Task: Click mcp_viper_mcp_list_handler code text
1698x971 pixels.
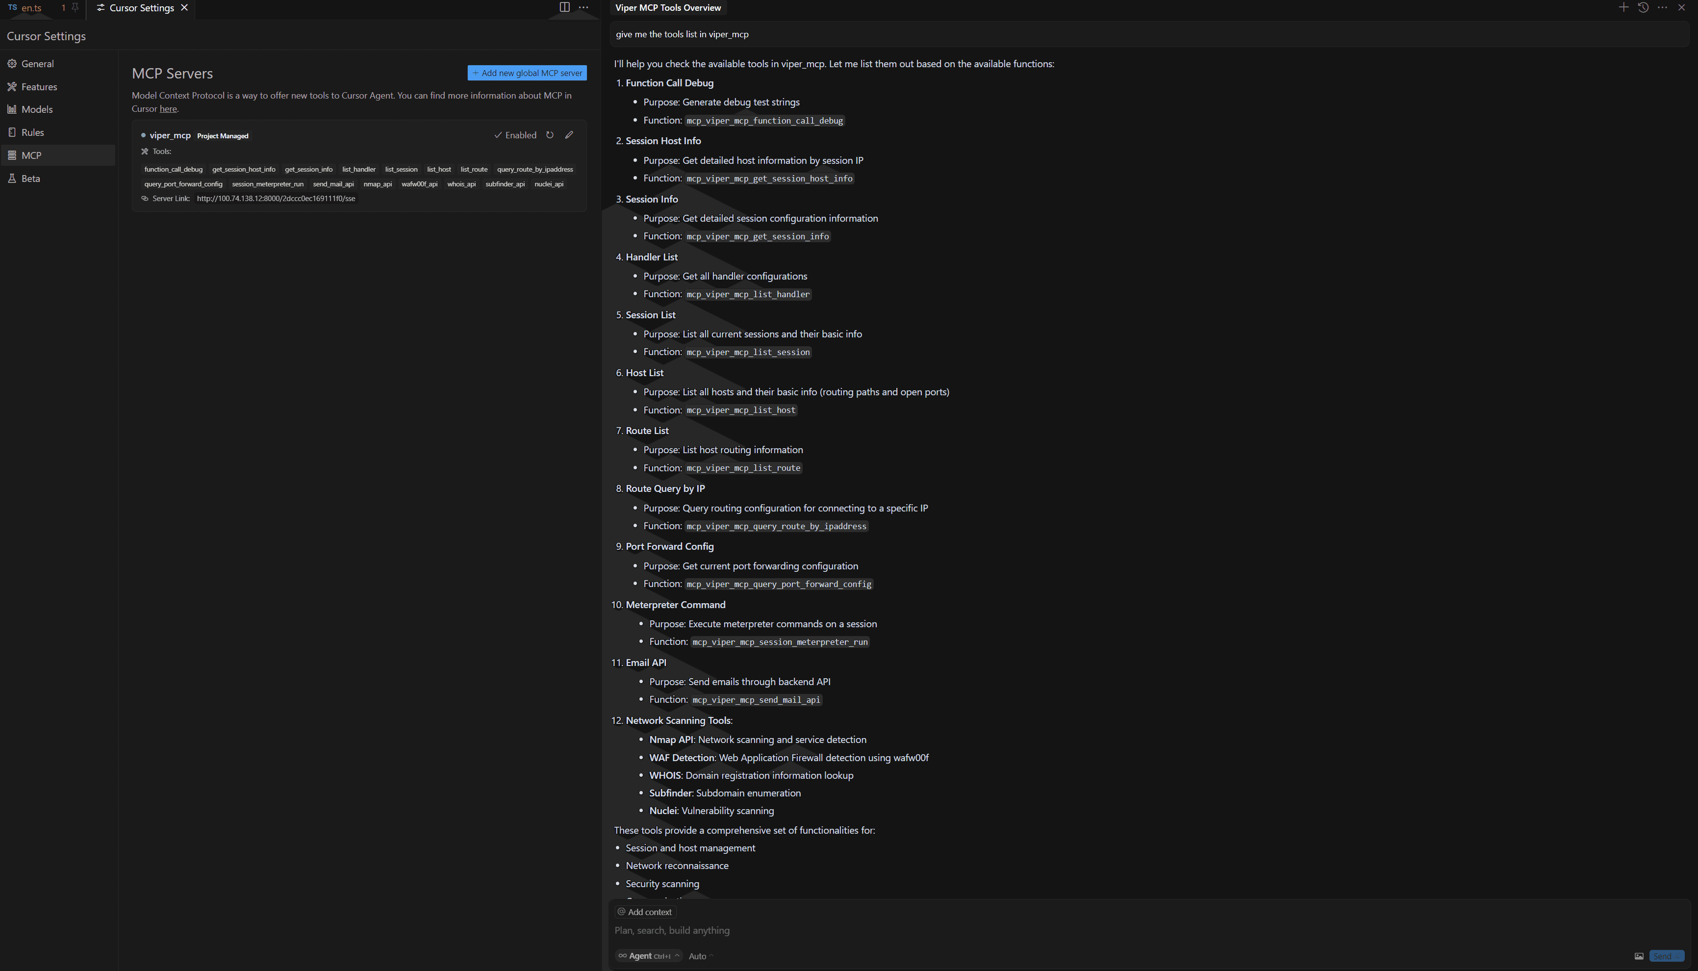Action: (x=748, y=295)
